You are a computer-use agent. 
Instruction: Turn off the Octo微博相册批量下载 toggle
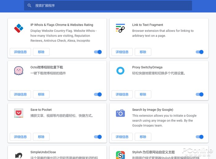tap(98, 94)
